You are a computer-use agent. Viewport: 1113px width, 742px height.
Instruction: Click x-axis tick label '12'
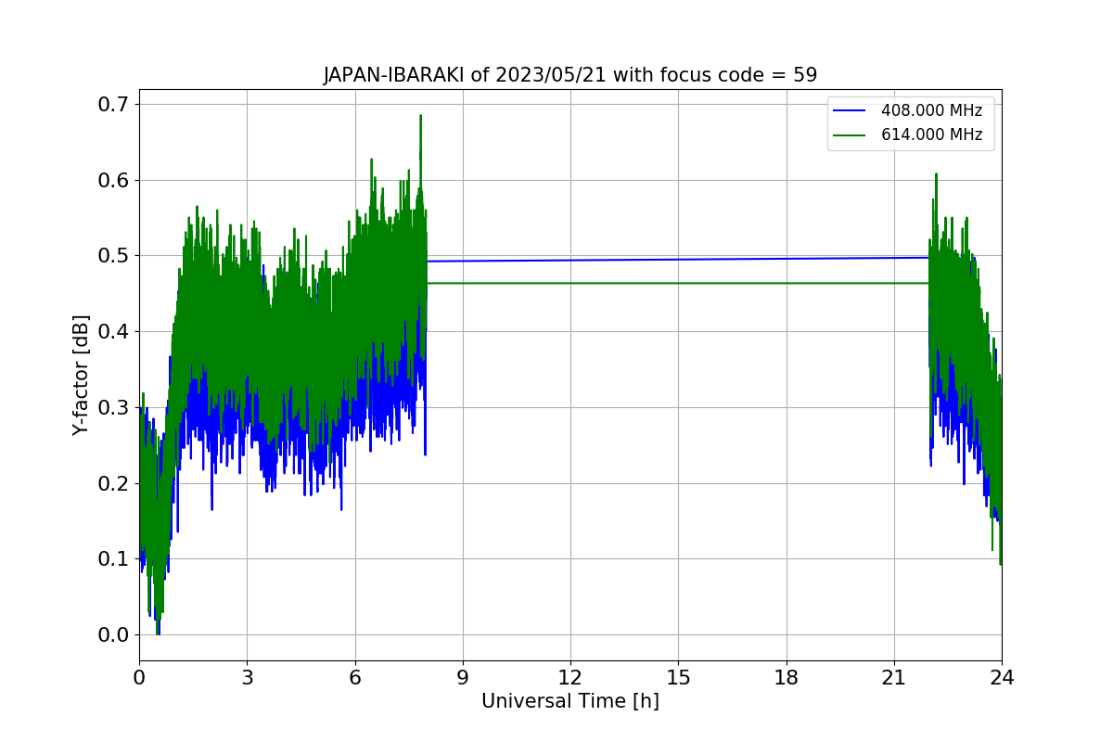(570, 677)
